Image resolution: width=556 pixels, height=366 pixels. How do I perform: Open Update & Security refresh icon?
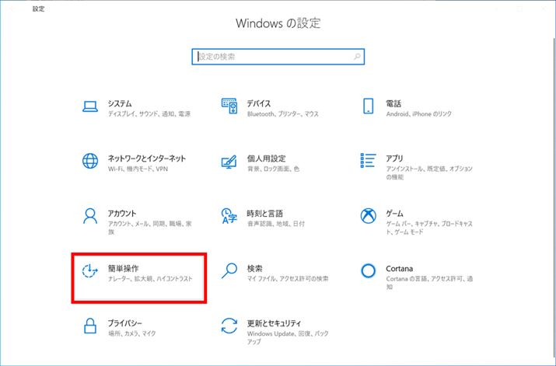(229, 325)
